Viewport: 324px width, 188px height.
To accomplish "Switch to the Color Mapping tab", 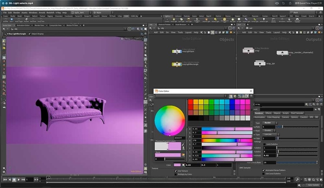I will pyautogui.click(x=273, y=117).
